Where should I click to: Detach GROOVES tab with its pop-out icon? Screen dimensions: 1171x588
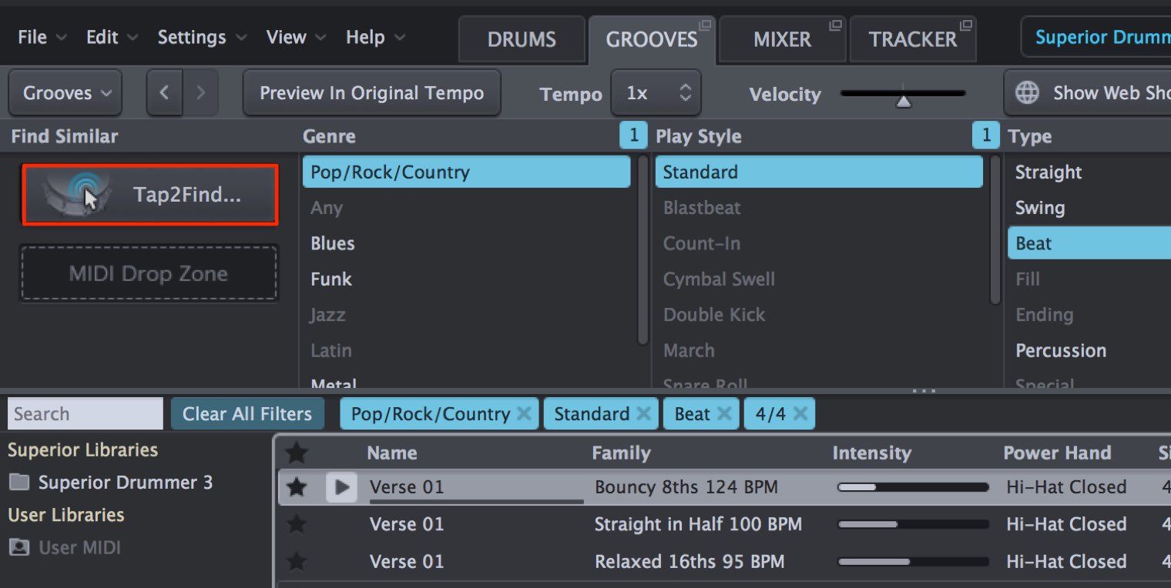[x=704, y=25]
